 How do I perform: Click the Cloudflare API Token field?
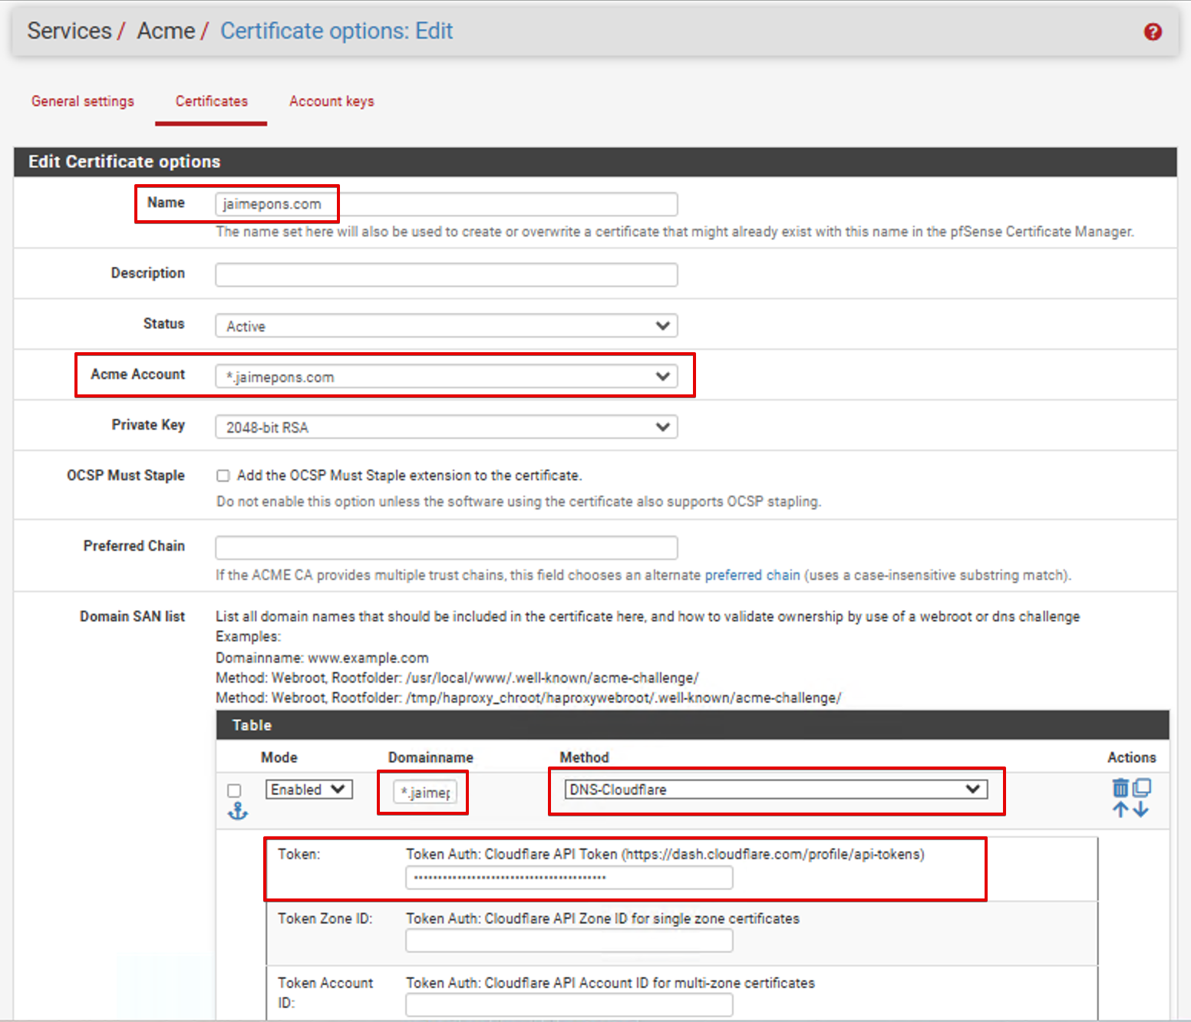tap(569, 878)
